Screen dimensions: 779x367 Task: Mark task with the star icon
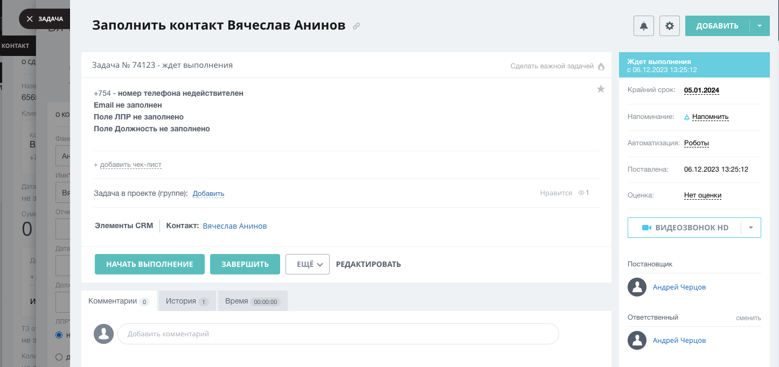[x=601, y=89]
